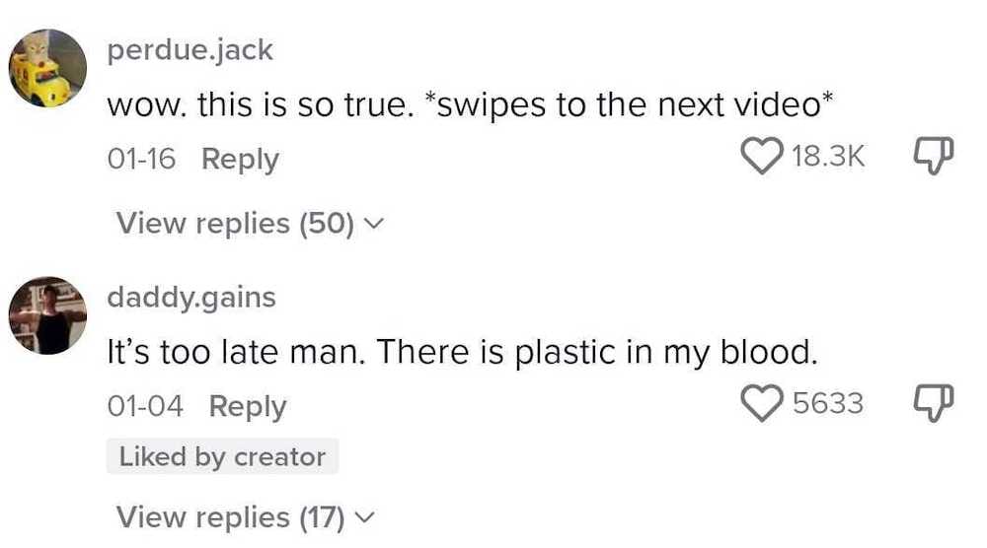The height and width of the screenshot is (548, 987).
Task: Like perdue.jack's comment with the heart icon
Action: coord(762,156)
